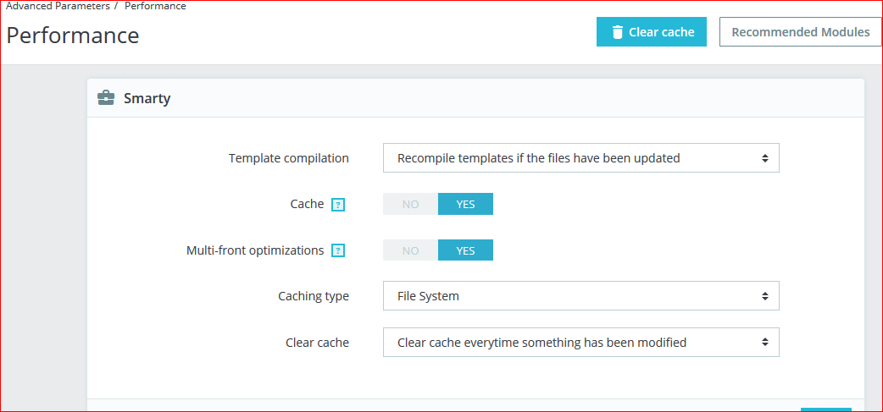The height and width of the screenshot is (412, 883).
Task: Click the Smarty panel heading
Action: tap(147, 99)
